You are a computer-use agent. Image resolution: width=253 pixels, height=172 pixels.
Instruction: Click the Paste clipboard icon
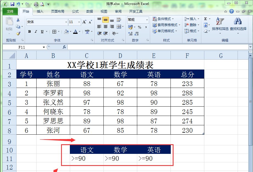pos(9,21)
